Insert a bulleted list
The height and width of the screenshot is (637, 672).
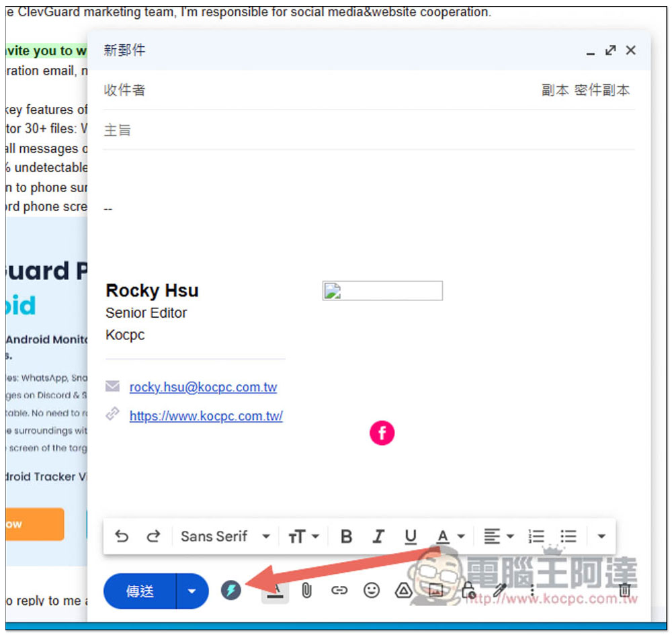pos(569,536)
